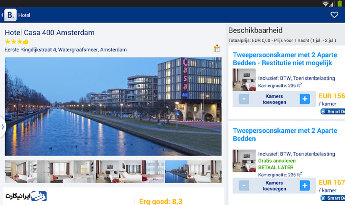Tap the thumbs-up preferred badge

point(26,41)
